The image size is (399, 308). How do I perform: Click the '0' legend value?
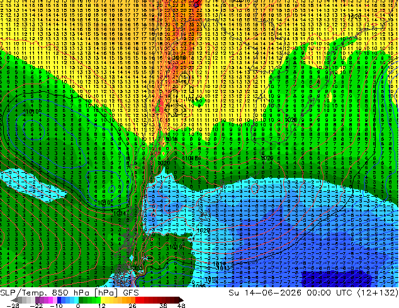[78, 305]
